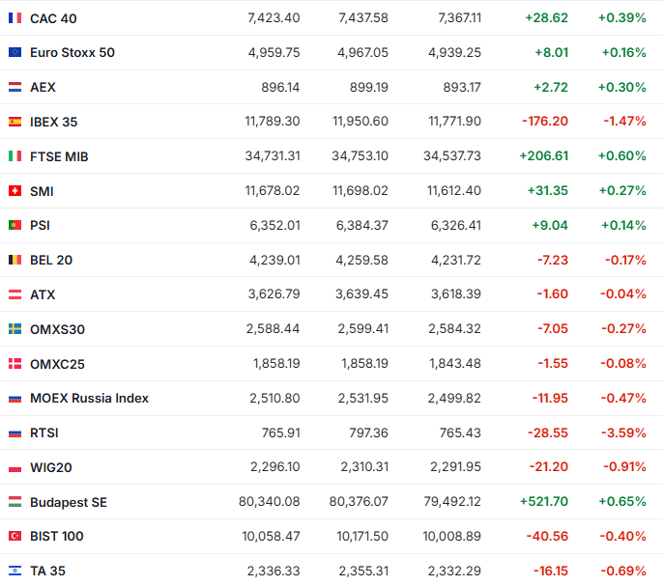Click the Belgium flag icon beside BEL 20

14,260
